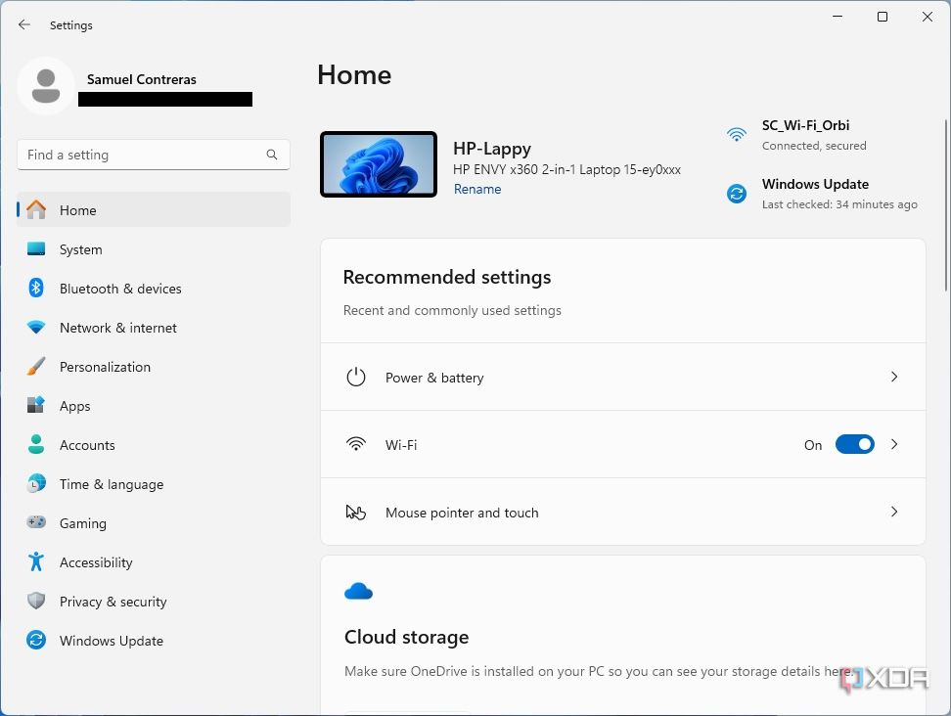Click the sidebar Windows Update sync icon

pyautogui.click(x=36, y=640)
